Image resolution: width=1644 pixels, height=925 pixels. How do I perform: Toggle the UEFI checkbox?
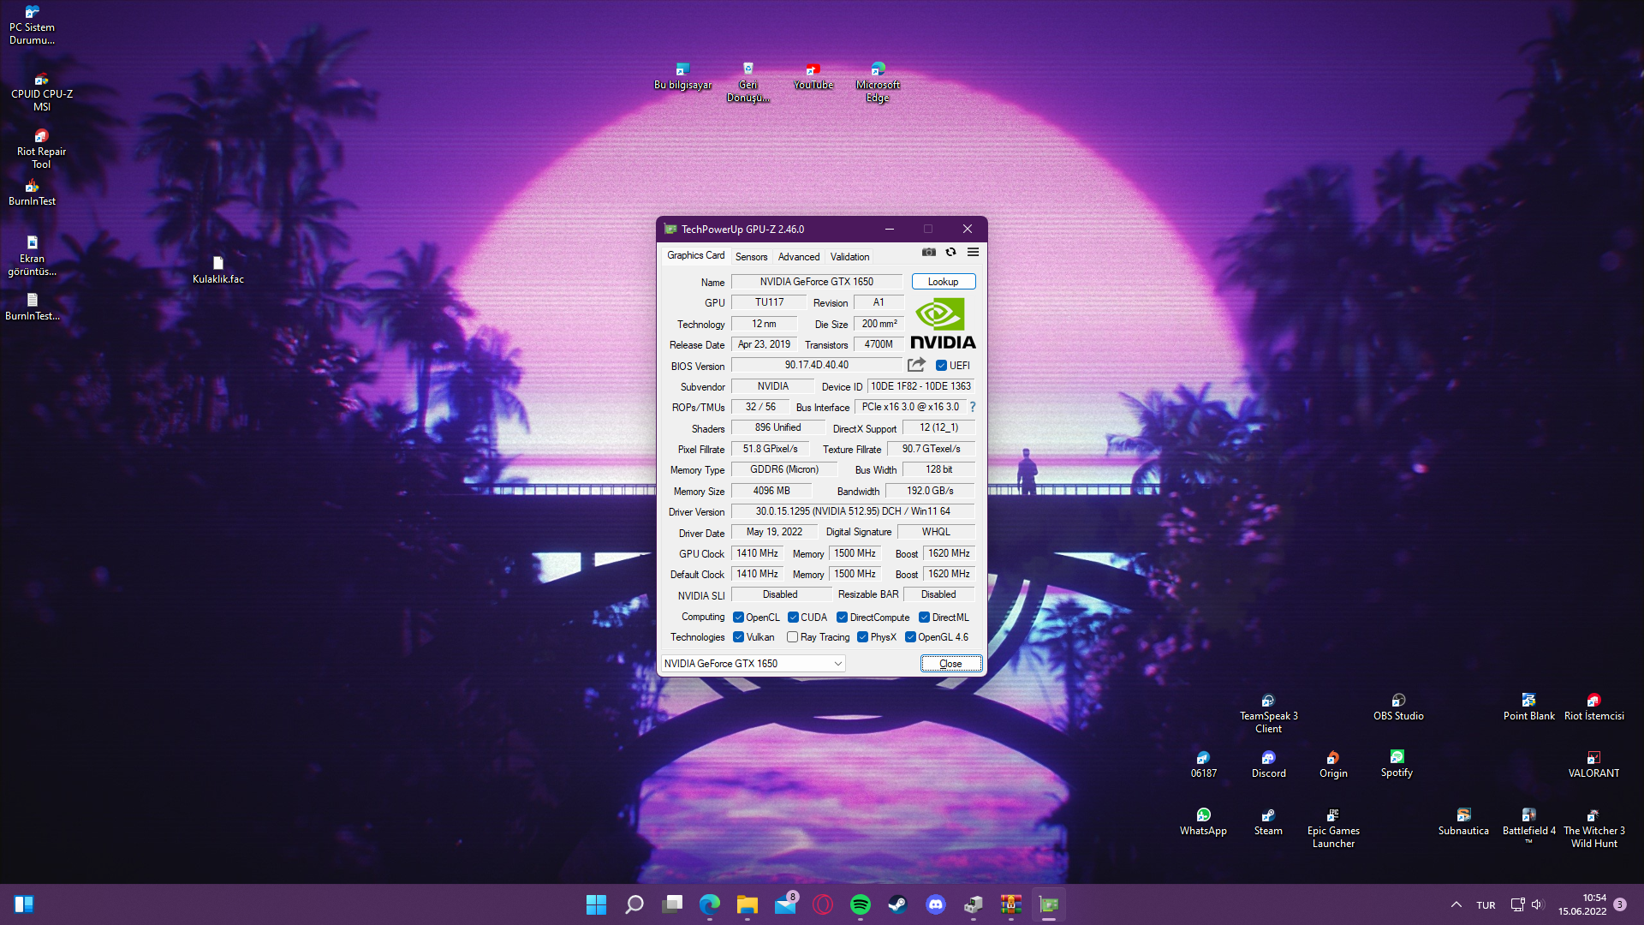[x=941, y=366]
